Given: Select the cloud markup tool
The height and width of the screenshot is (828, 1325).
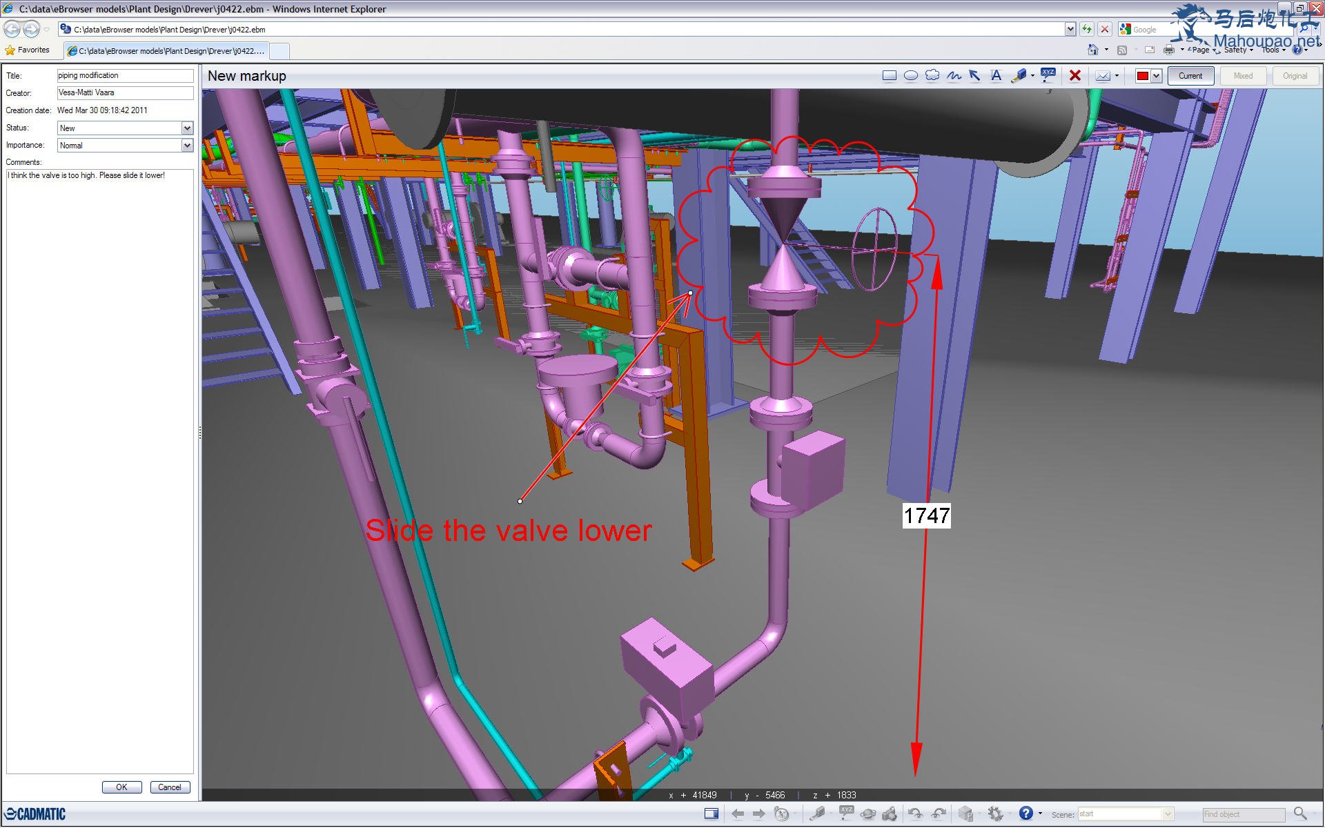Looking at the screenshot, I should 932,76.
